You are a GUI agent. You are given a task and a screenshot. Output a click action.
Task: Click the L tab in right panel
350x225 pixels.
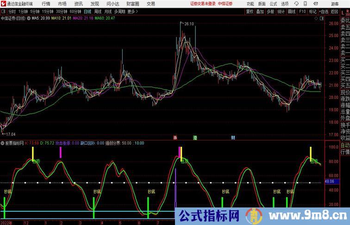(x=343, y=13)
